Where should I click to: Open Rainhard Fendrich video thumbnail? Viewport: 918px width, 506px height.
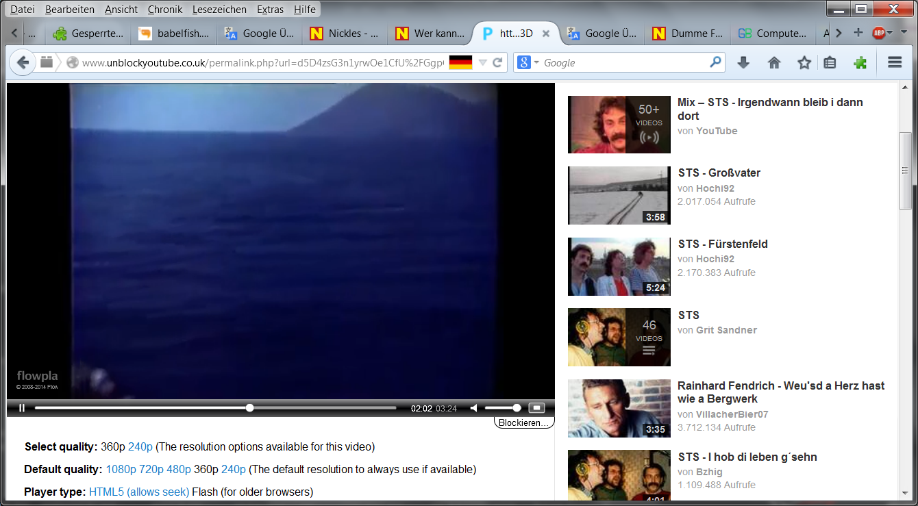(619, 409)
